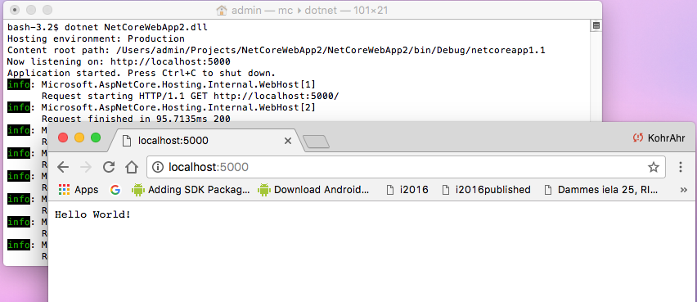Open the Apps shortcut in bookmarks bar
This screenshot has height=302, width=697.
[x=79, y=190]
